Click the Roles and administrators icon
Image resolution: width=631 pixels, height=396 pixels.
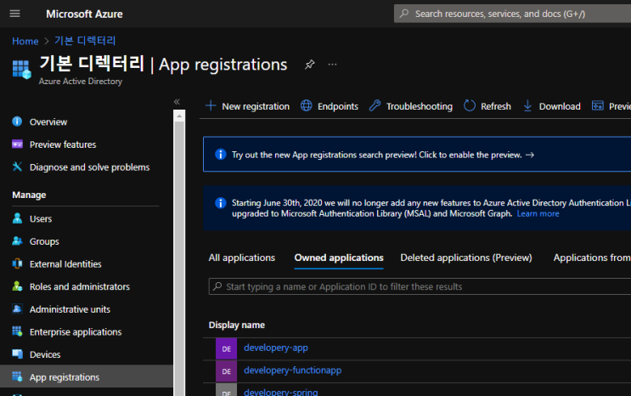click(17, 286)
